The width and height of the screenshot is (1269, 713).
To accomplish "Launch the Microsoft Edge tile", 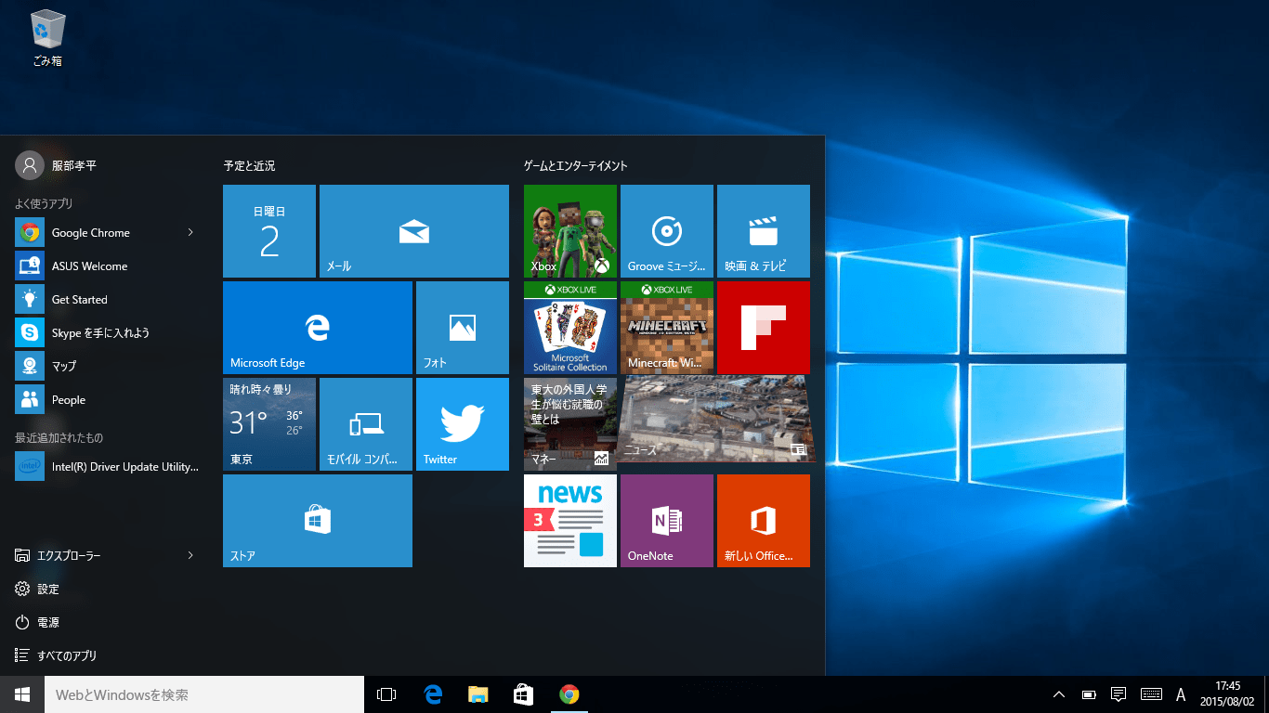I will tap(318, 328).
